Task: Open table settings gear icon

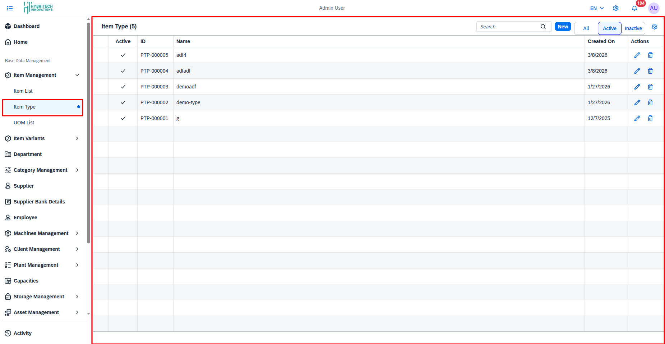Action: (x=654, y=27)
